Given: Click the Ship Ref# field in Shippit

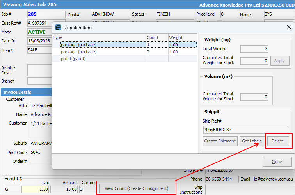Looking at the screenshot, I should coord(245,130).
